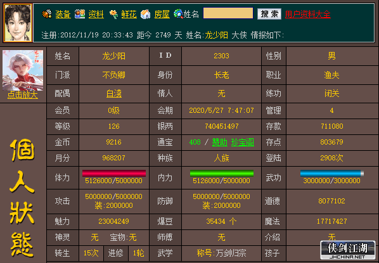Click the 银两 value 740451497
This screenshot has height=263, width=379.
pos(221,126)
